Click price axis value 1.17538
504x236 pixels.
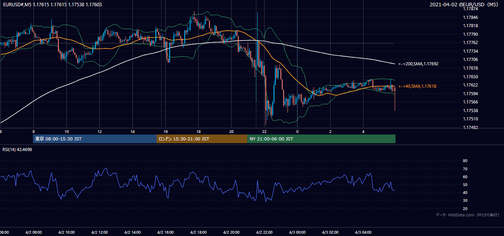pos(470,111)
